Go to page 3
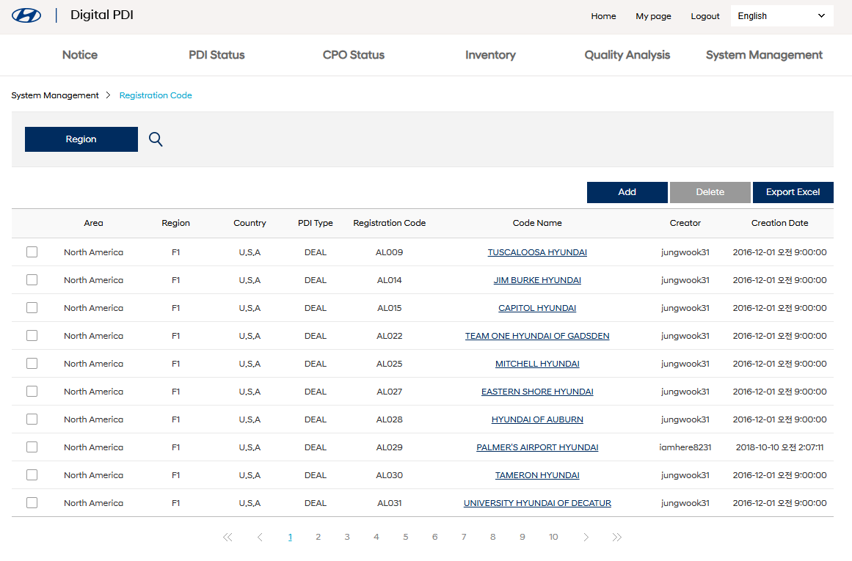Viewport: 852px width, 561px height. point(347,537)
